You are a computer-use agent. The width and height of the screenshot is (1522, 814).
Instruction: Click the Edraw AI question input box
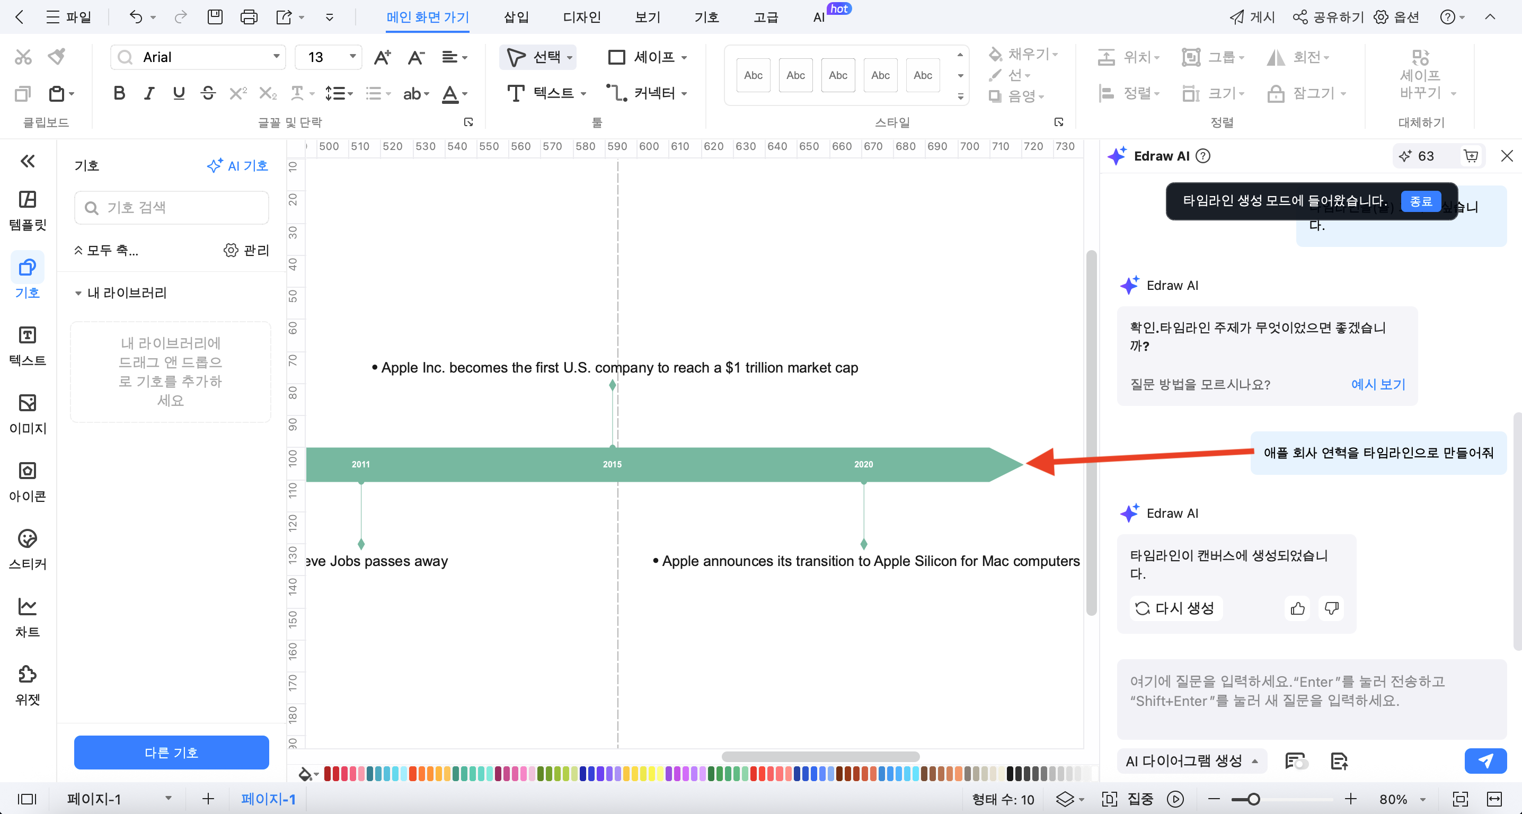(1312, 700)
